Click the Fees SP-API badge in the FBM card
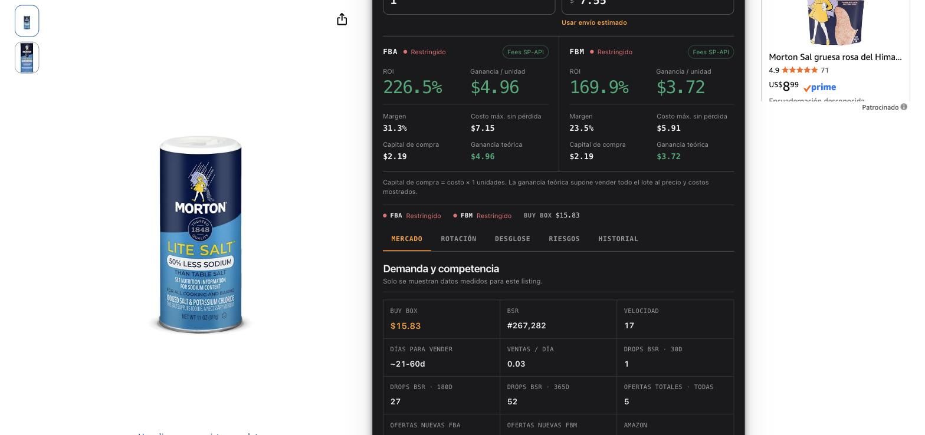925x435 pixels. coord(711,52)
